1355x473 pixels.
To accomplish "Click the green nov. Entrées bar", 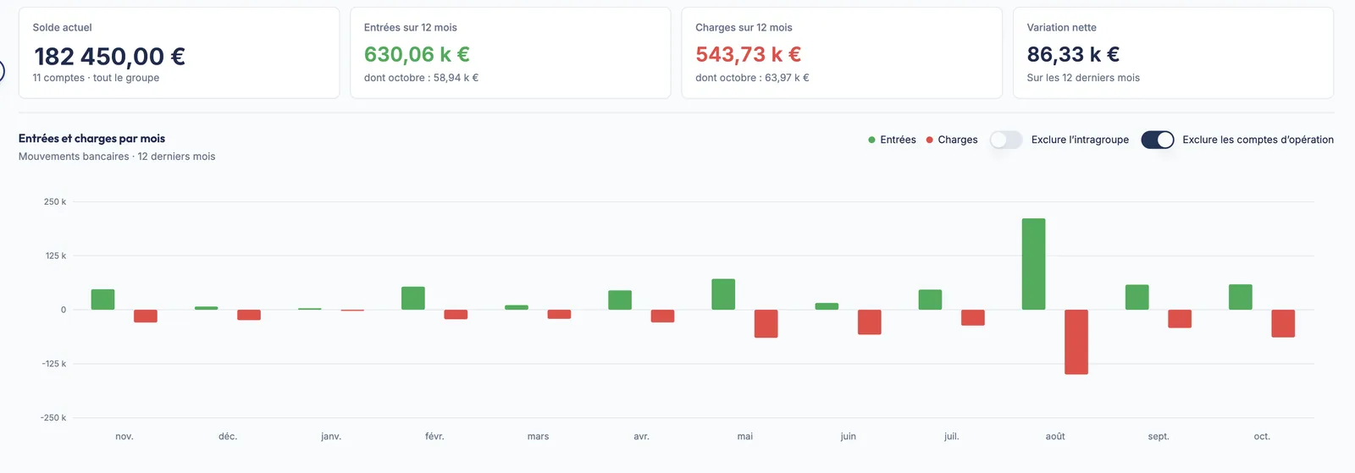I will [102, 300].
